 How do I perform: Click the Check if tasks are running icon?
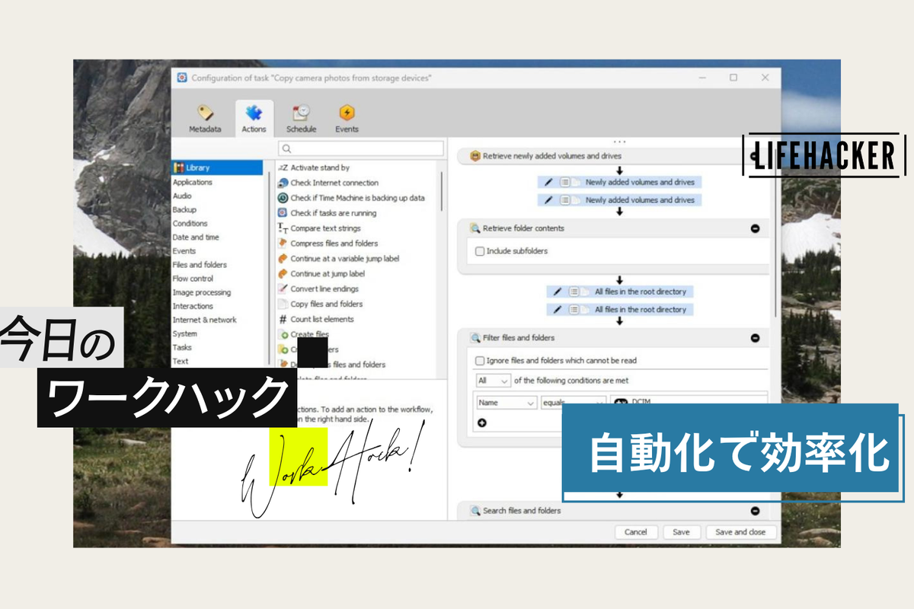point(283,213)
